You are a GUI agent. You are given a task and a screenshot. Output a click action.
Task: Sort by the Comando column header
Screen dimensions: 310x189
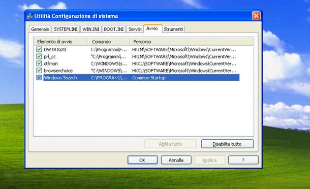point(109,42)
